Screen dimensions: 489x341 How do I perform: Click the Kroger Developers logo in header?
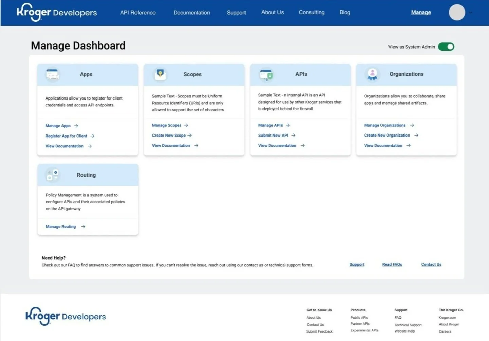pyautogui.click(x=57, y=13)
